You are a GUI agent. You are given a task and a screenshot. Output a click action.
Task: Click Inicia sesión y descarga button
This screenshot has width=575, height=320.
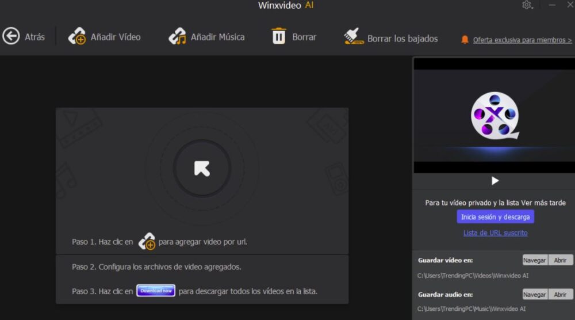point(496,217)
